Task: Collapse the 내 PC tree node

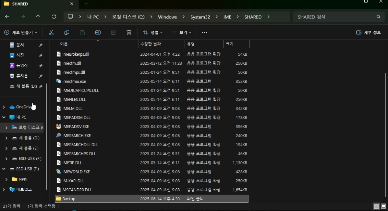Action: click(4, 117)
